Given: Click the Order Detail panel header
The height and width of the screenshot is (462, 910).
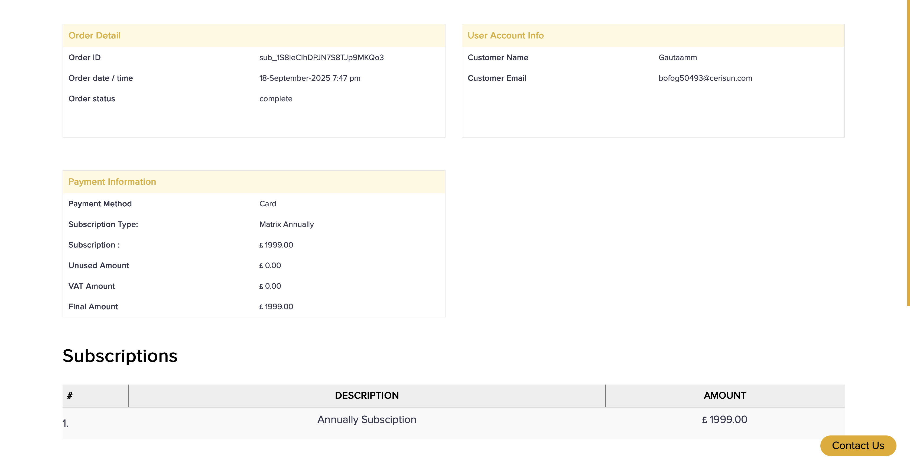Looking at the screenshot, I should pyautogui.click(x=94, y=35).
